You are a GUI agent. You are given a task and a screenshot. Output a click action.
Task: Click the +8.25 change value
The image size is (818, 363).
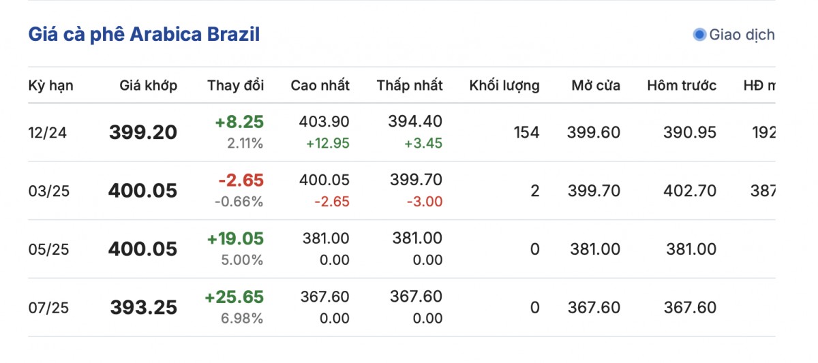pyautogui.click(x=239, y=122)
